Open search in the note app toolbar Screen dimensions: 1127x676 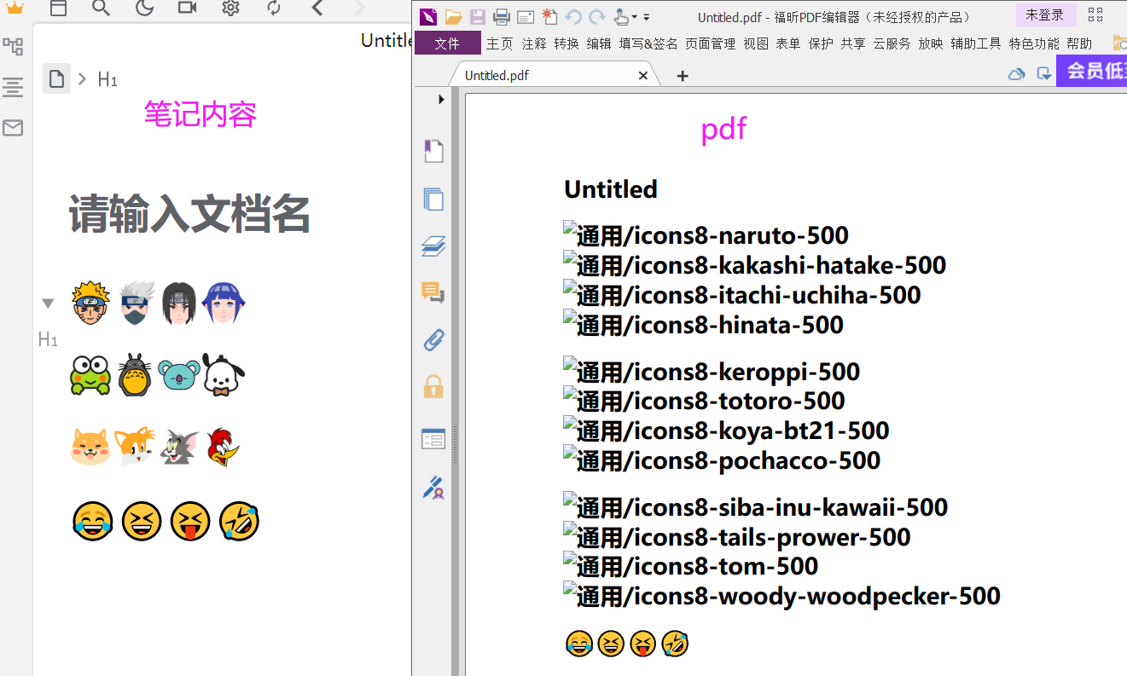pos(101,8)
